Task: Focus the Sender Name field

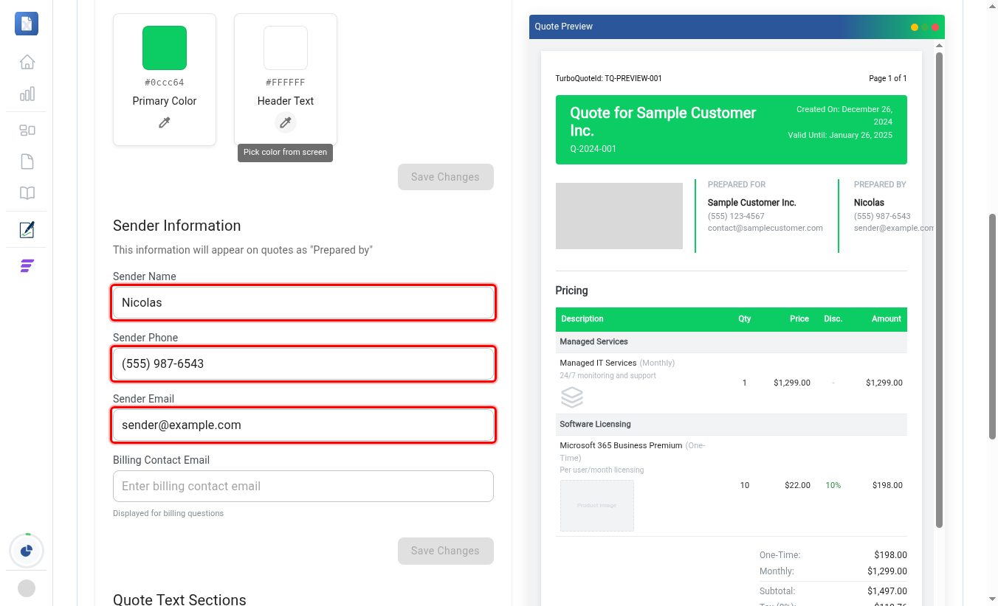Action: pyautogui.click(x=303, y=302)
